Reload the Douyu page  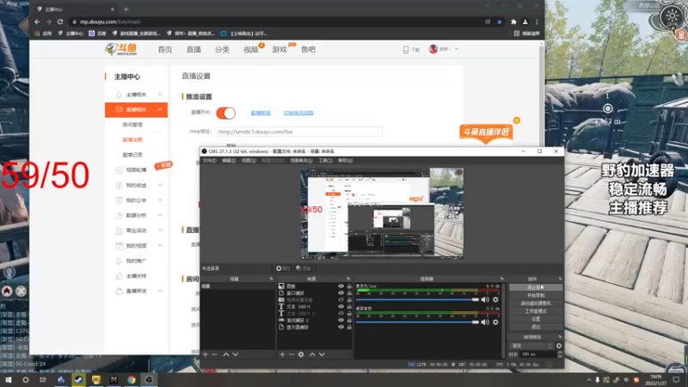point(60,21)
